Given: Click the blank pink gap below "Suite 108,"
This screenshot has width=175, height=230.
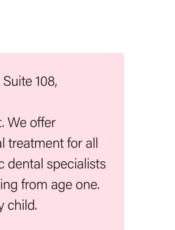Looking at the screenshot, I should (62, 102).
